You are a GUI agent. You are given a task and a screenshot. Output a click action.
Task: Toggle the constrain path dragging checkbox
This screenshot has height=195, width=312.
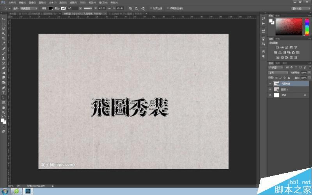point(168,8)
